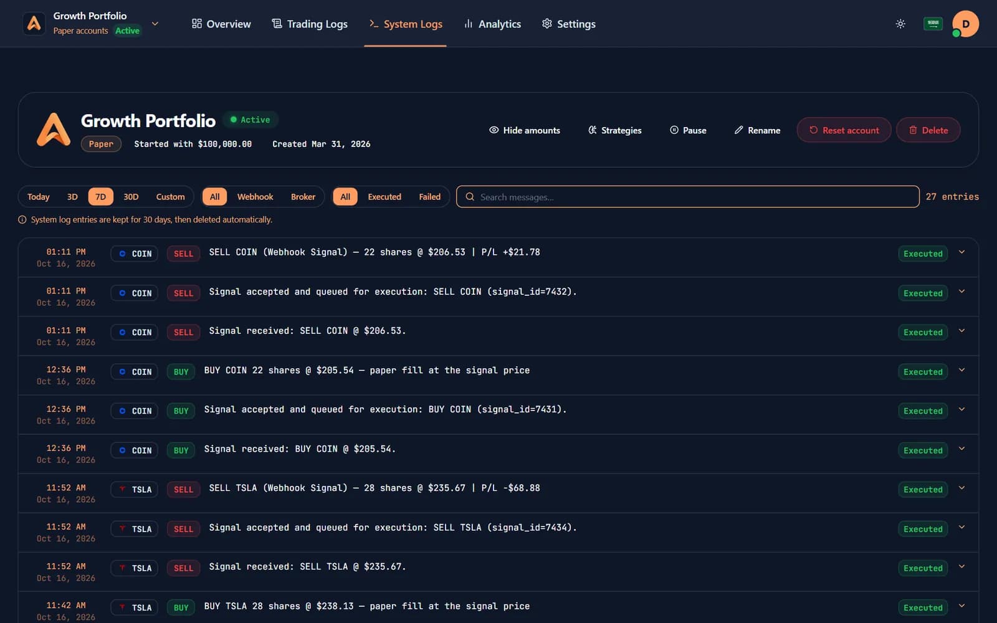Screen dimensions: 997x623
Task: Expand the BUY COIN 22 shares paper fill row
Action: point(961,370)
